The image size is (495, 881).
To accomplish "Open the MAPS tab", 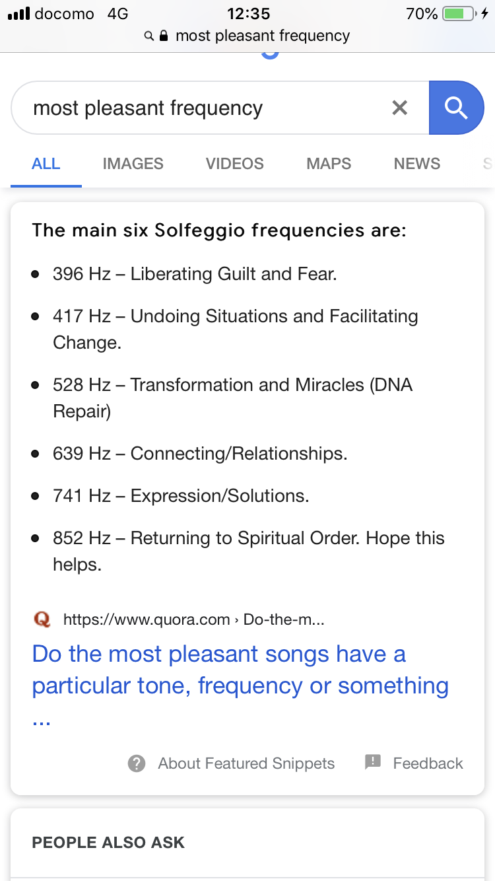I will 329,164.
